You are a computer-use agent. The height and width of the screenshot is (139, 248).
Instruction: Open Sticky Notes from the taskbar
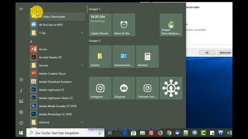[x=212, y=133]
